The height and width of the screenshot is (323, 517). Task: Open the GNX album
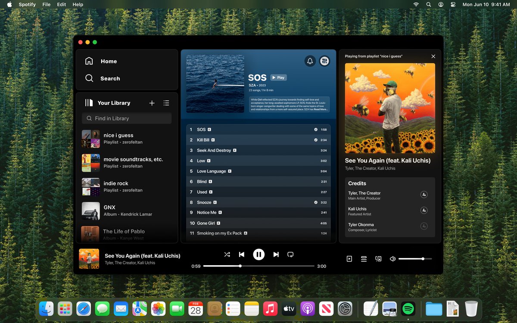click(127, 211)
